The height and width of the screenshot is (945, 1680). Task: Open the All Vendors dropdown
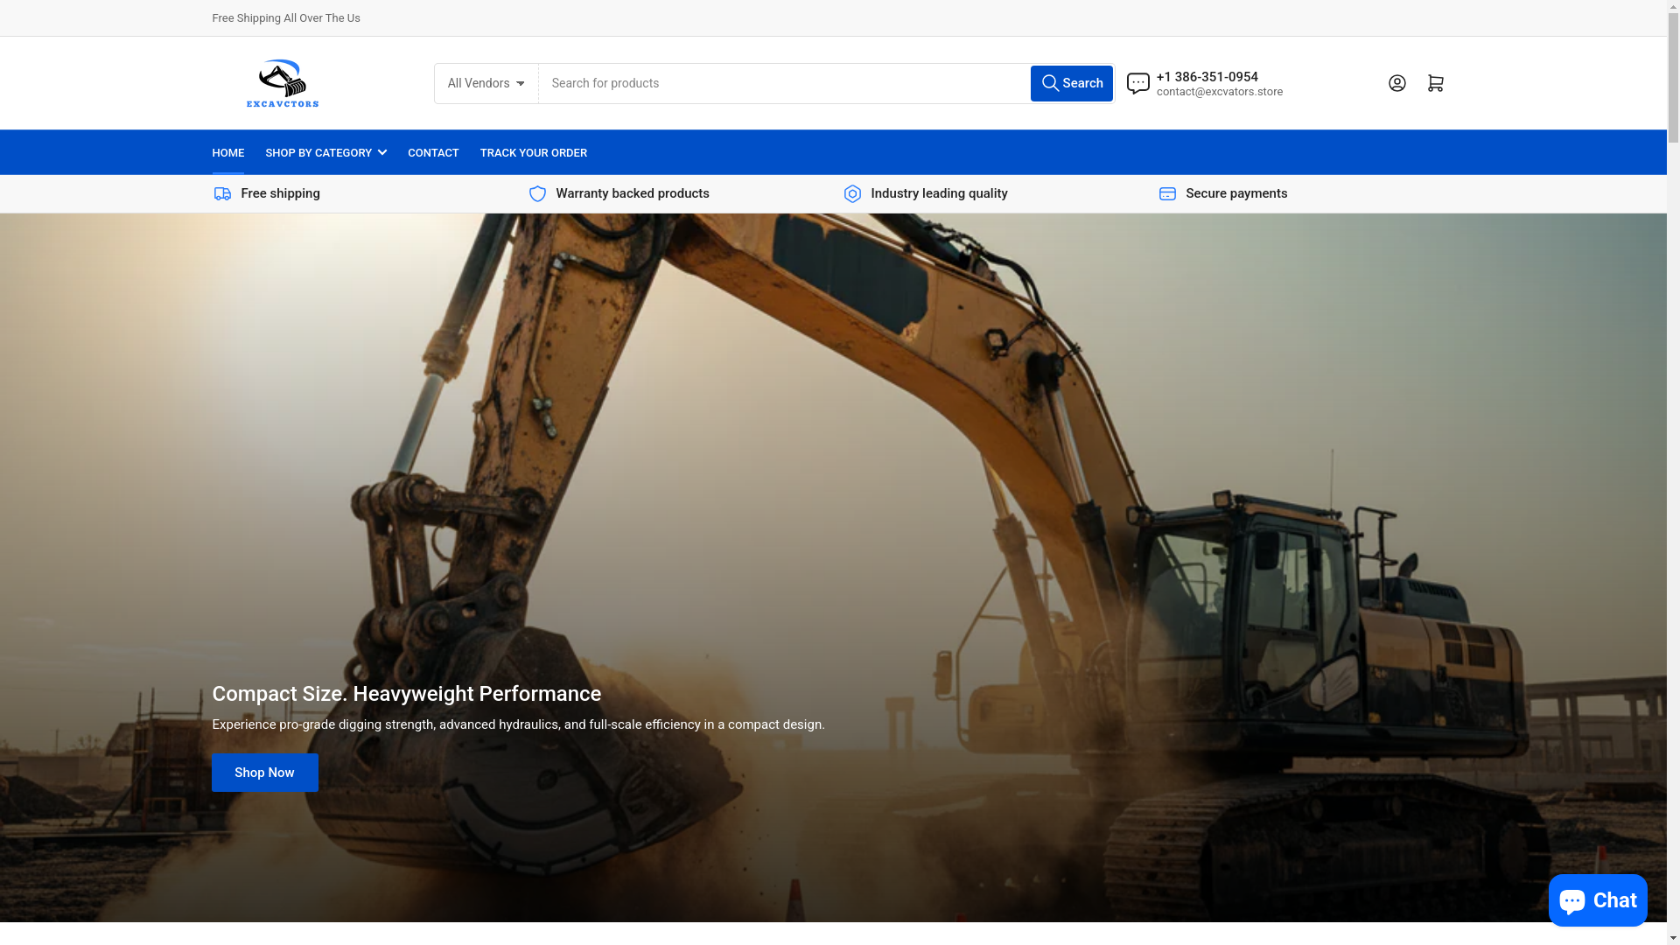(x=486, y=83)
